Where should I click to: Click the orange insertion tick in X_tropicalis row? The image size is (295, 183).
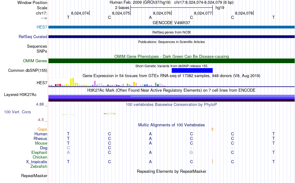click(x=212, y=161)
